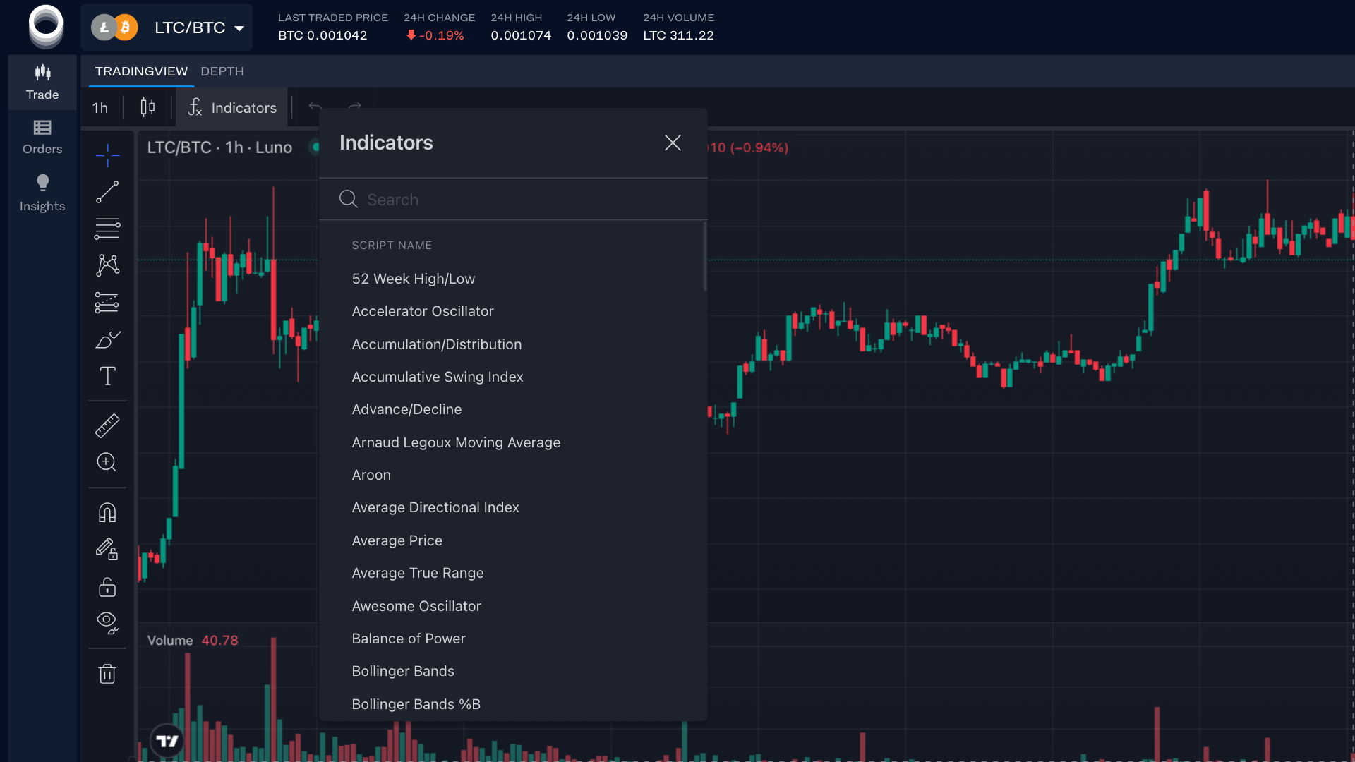Viewport: 1355px width, 762px height.
Task: Click the 24H change -0.19% value
Action: point(435,35)
